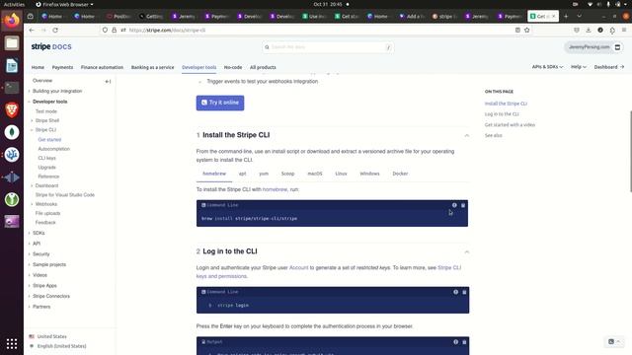
Task: Copy the brew install command
Action: click(463, 205)
